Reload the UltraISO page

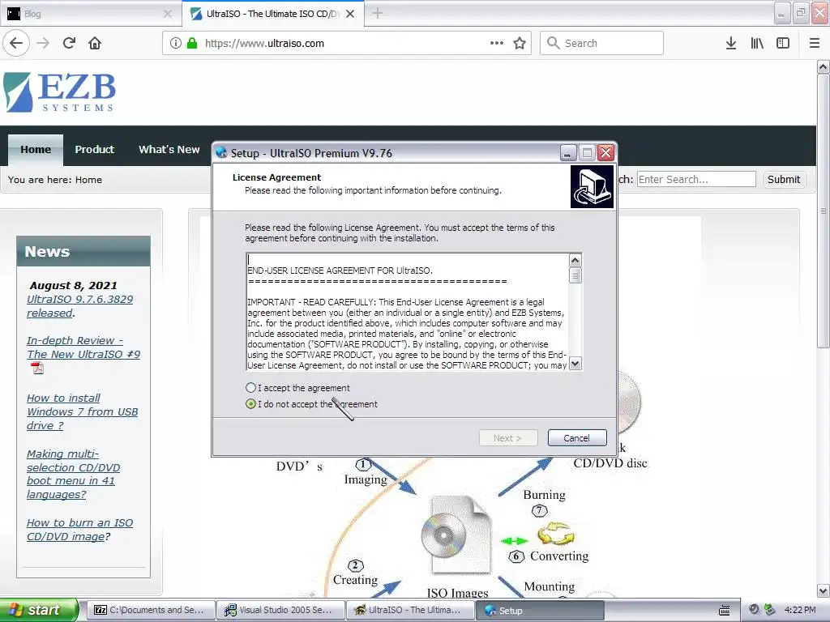pyautogui.click(x=70, y=43)
